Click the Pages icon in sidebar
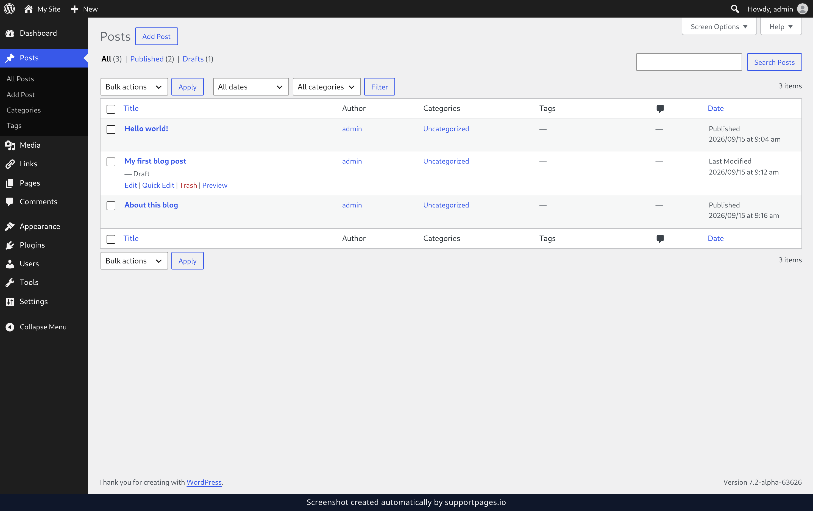Image resolution: width=813 pixels, height=511 pixels. (x=10, y=183)
